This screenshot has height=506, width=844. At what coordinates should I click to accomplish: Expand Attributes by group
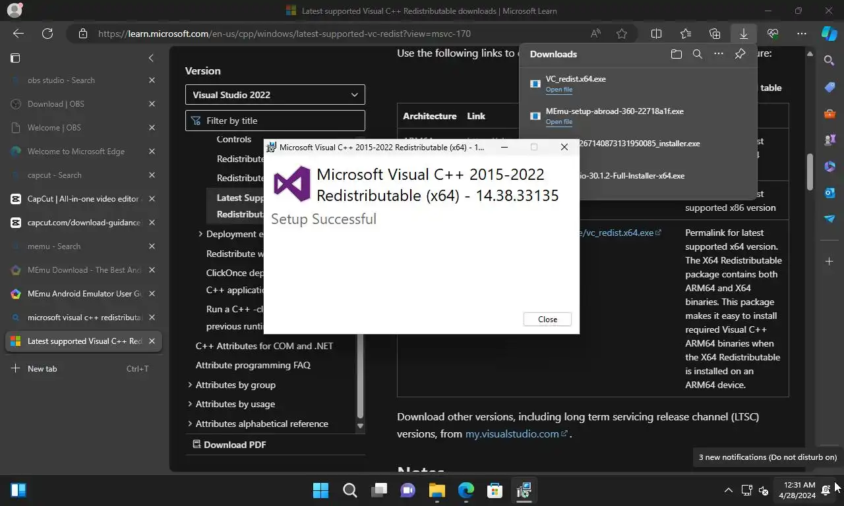(x=190, y=385)
